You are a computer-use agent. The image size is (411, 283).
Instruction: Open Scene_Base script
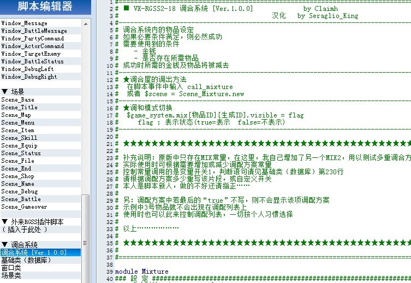[40, 99]
